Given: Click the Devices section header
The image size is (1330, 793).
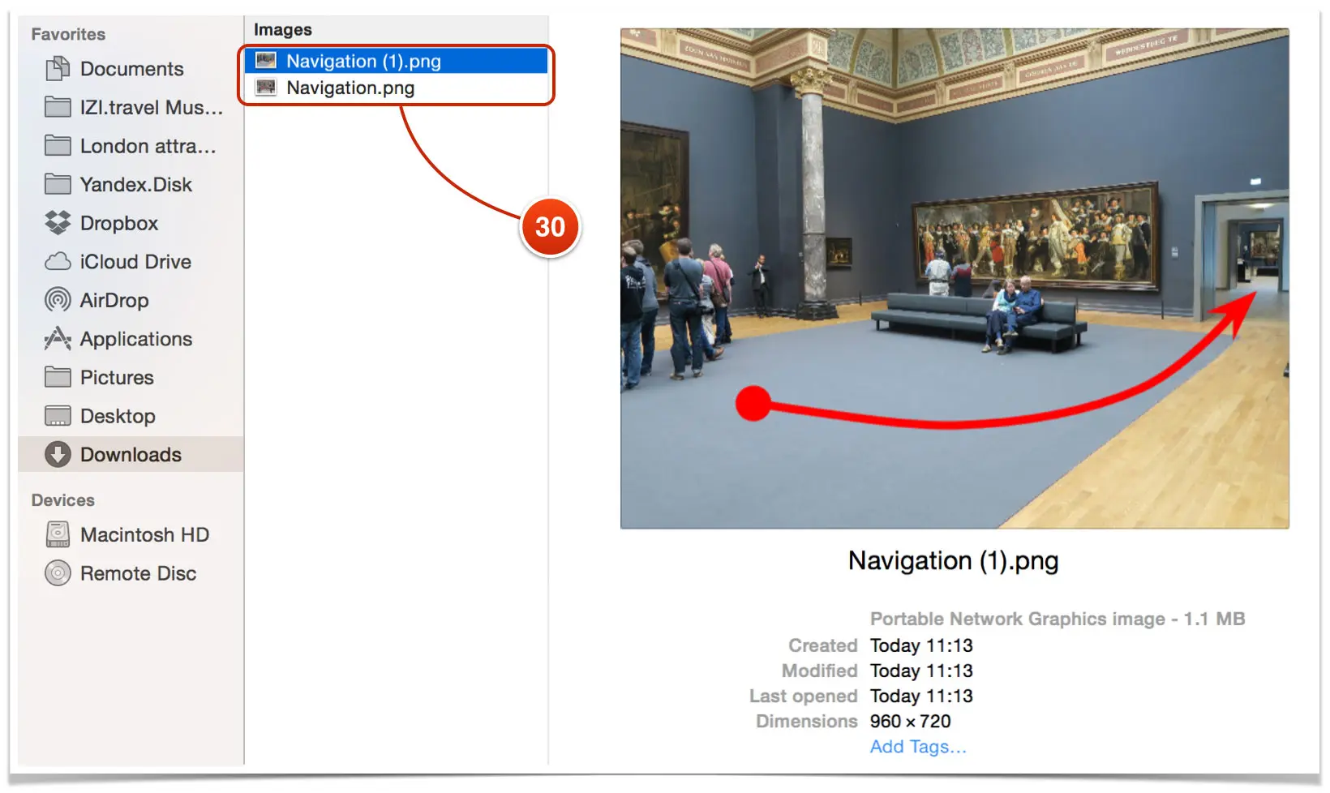Looking at the screenshot, I should 62,500.
